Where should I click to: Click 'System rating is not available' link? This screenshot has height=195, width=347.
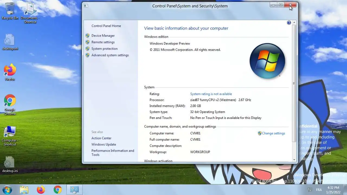point(211,94)
